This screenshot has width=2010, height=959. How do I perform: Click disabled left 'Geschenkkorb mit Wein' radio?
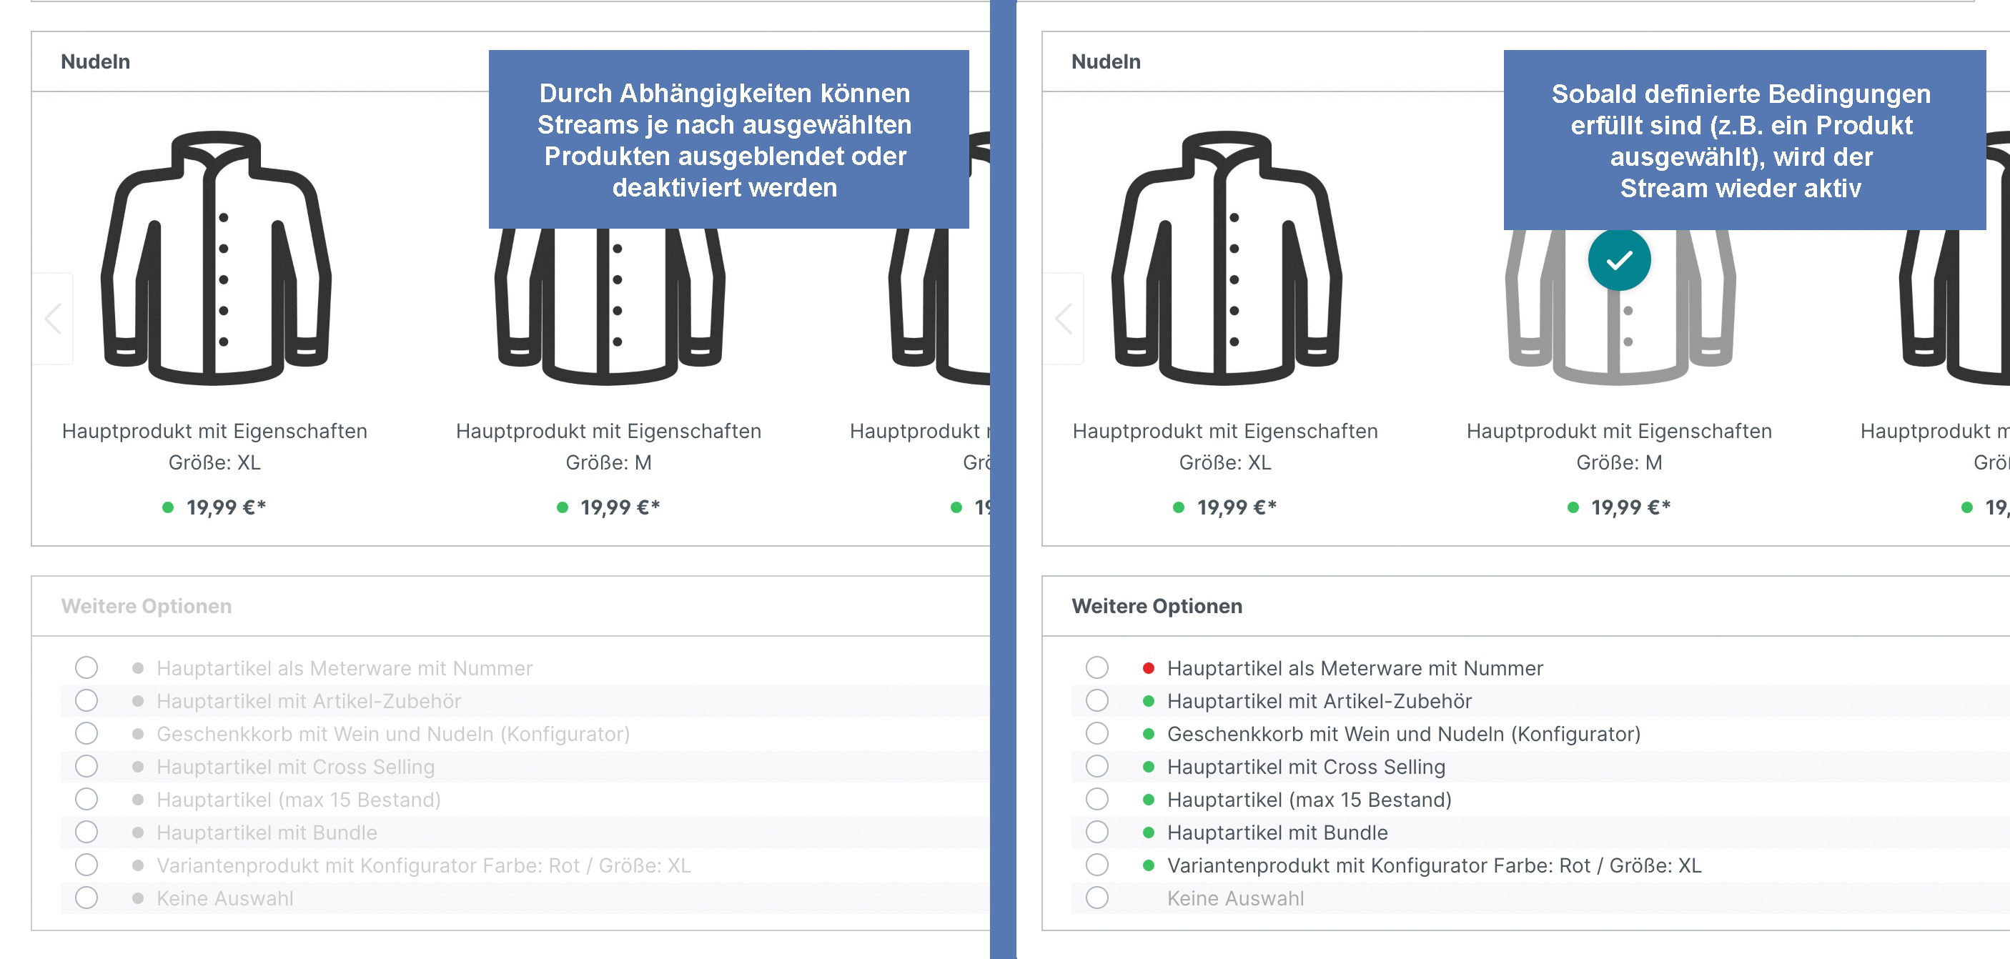pos(86,732)
